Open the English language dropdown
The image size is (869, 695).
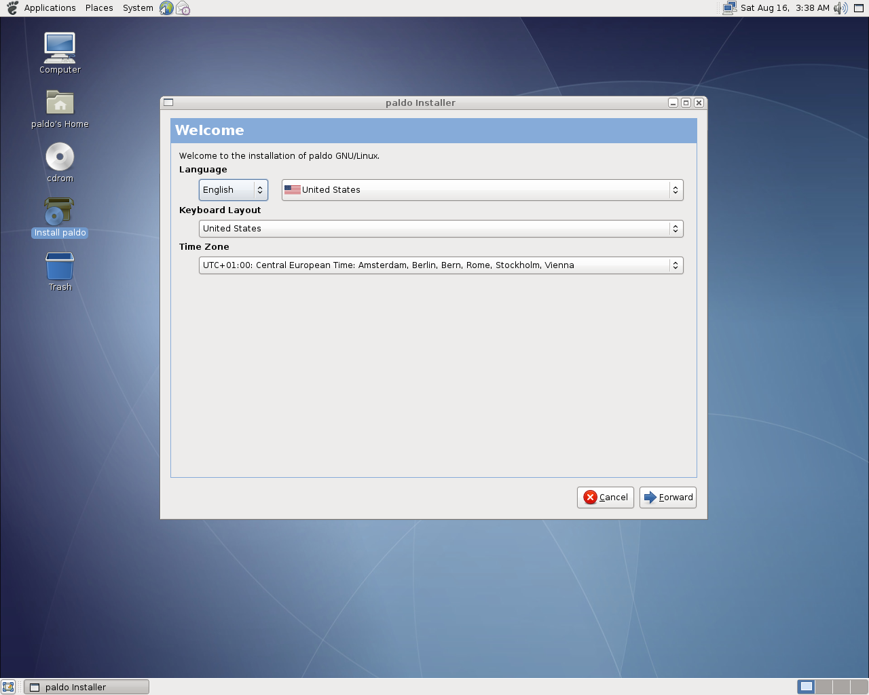[234, 190]
